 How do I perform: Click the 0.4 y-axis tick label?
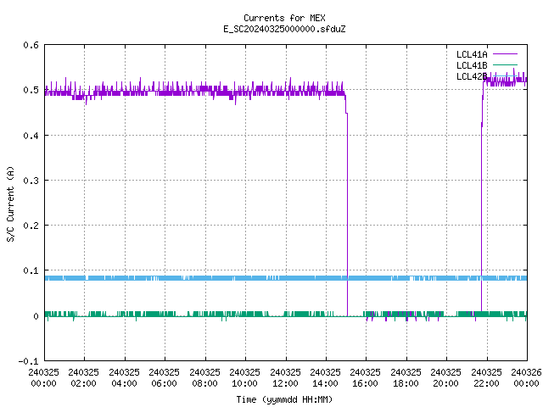31,136
